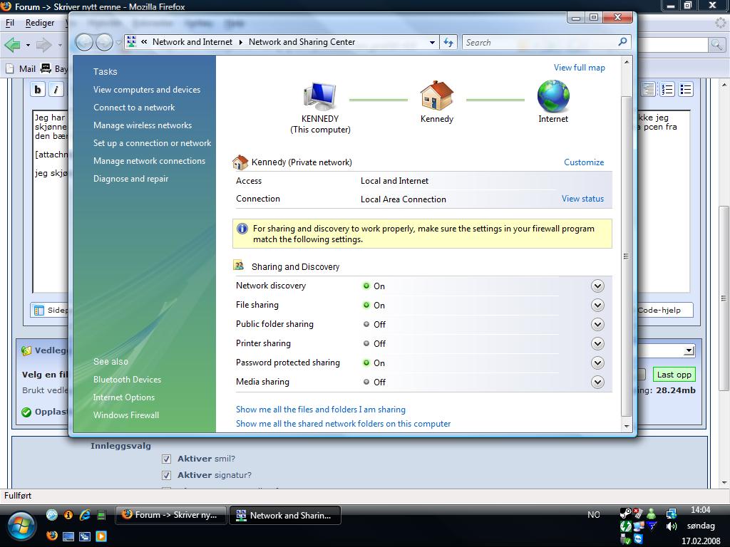Launch Firefox from quick launch
Screen dimensions: 730x547
(51, 536)
